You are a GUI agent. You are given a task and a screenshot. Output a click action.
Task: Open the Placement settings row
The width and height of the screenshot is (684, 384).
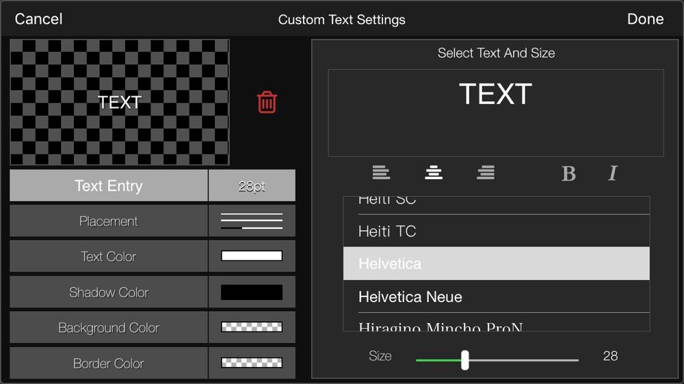(x=109, y=221)
